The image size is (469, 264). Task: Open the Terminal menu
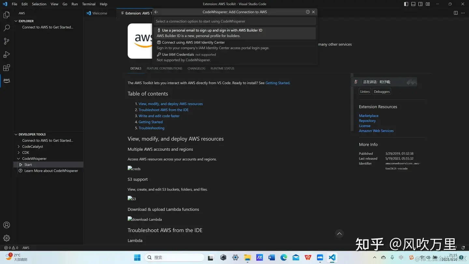(x=89, y=4)
